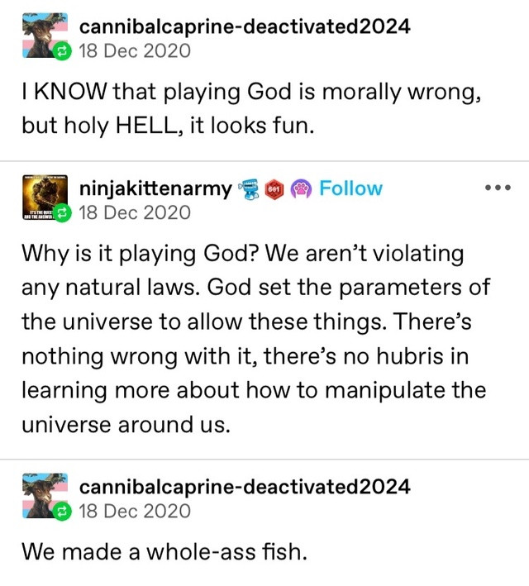
Task: Open the ninjakittenarmy username link
Action: pos(155,188)
